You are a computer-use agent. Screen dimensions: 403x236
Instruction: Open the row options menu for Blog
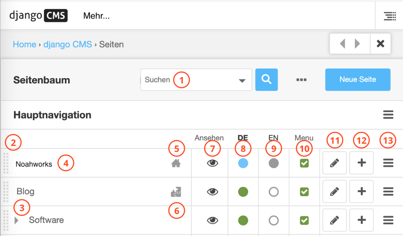coord(388,191)
